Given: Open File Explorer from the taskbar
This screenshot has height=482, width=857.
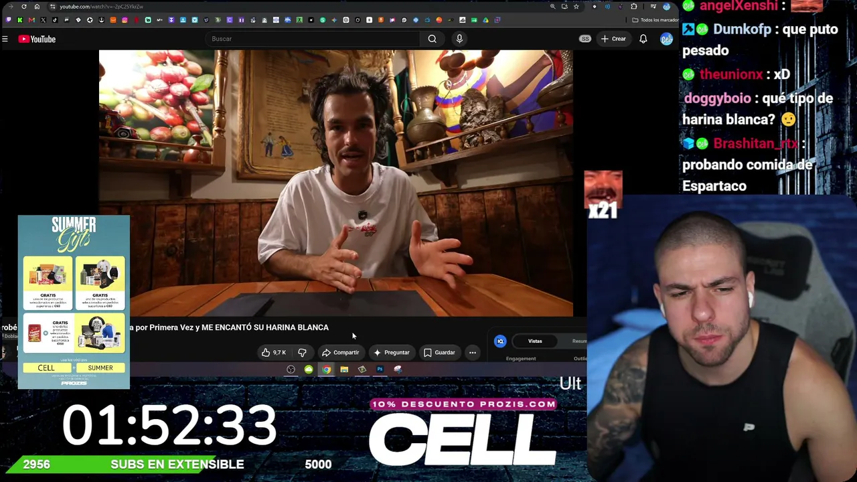Looking at the screenshot, I should (344, 370).
